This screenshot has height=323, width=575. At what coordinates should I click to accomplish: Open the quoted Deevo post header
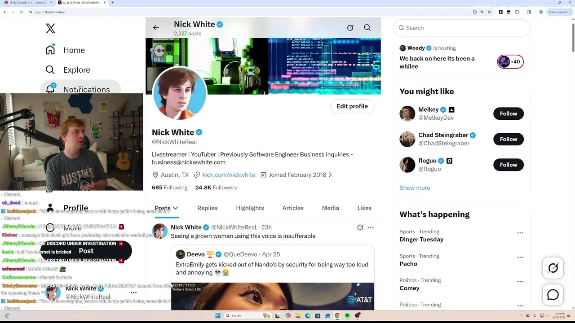[x=228, y=254]
